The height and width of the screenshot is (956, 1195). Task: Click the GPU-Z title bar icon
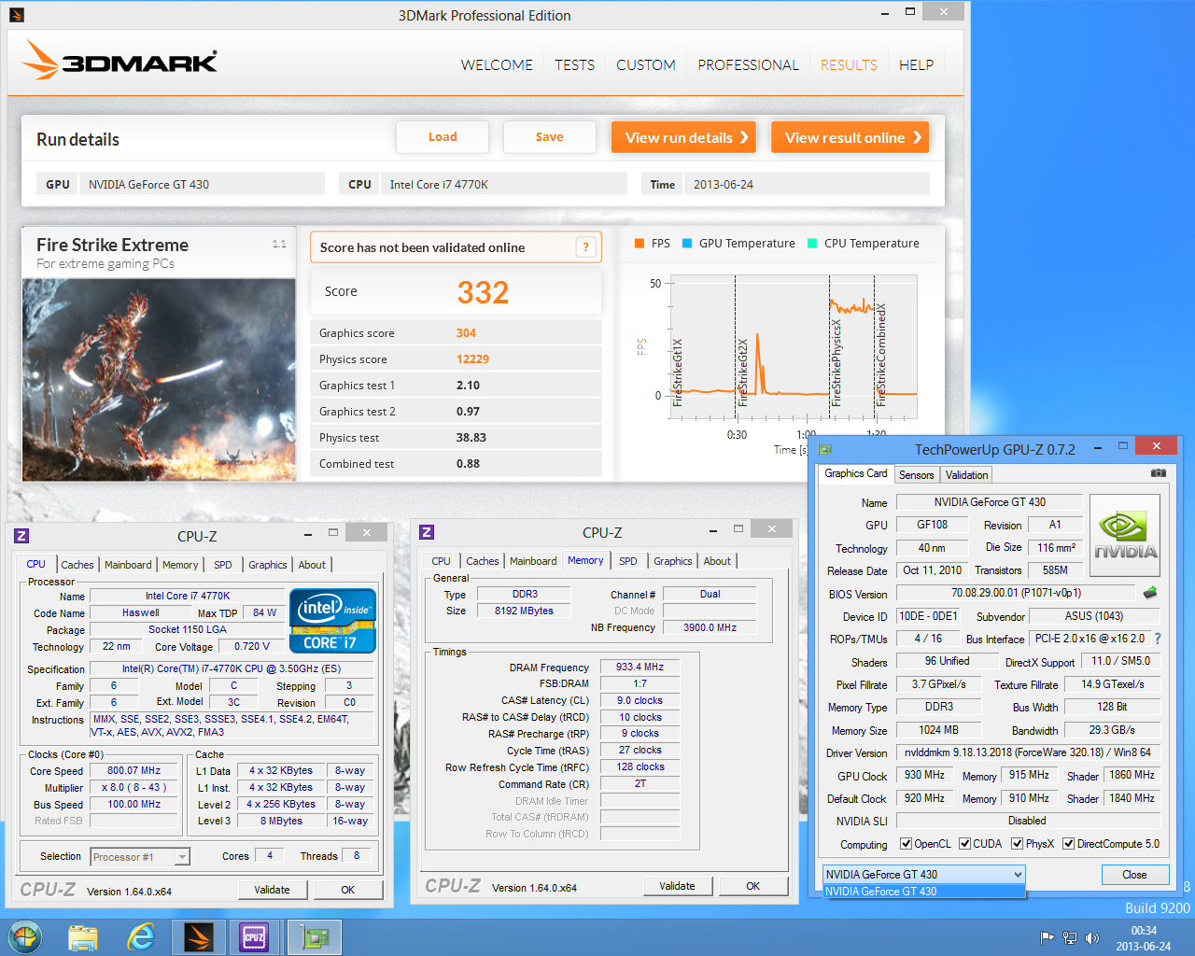point(825,449)
